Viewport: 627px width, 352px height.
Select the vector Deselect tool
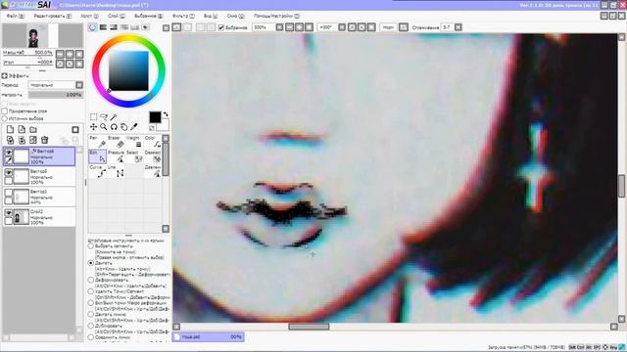[153, 156]
